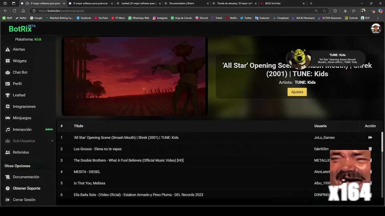This screenshot has width=385, height=216.
Task: Expand the Sub-Usuarios submenu chevron
Action: coord(52,141)
